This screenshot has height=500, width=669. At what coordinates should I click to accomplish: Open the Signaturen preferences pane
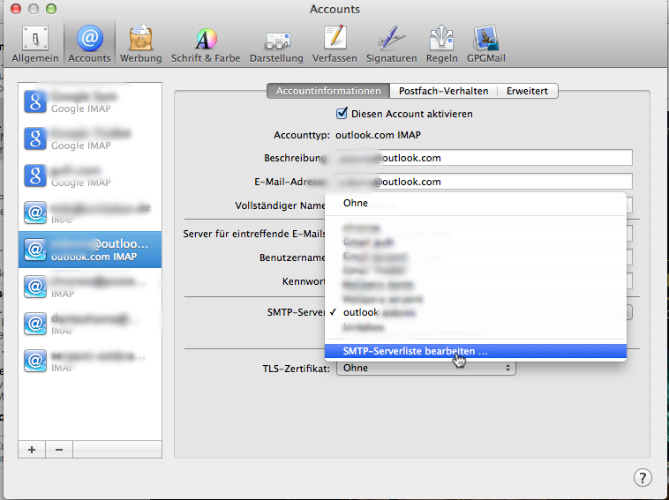pyautogui.click(x=391, y=44)
